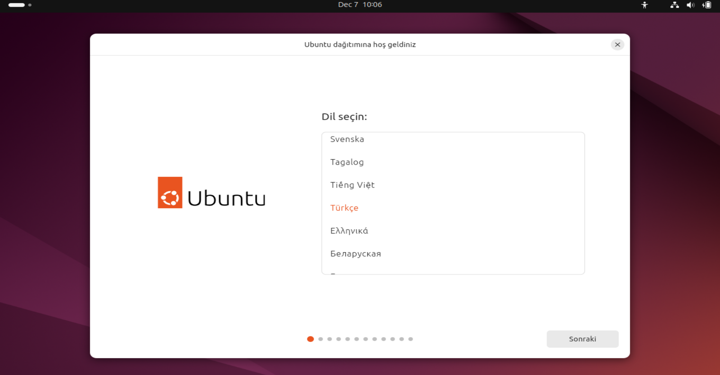Open the Dec 7 10:06 clock menu

click(360, 5)
